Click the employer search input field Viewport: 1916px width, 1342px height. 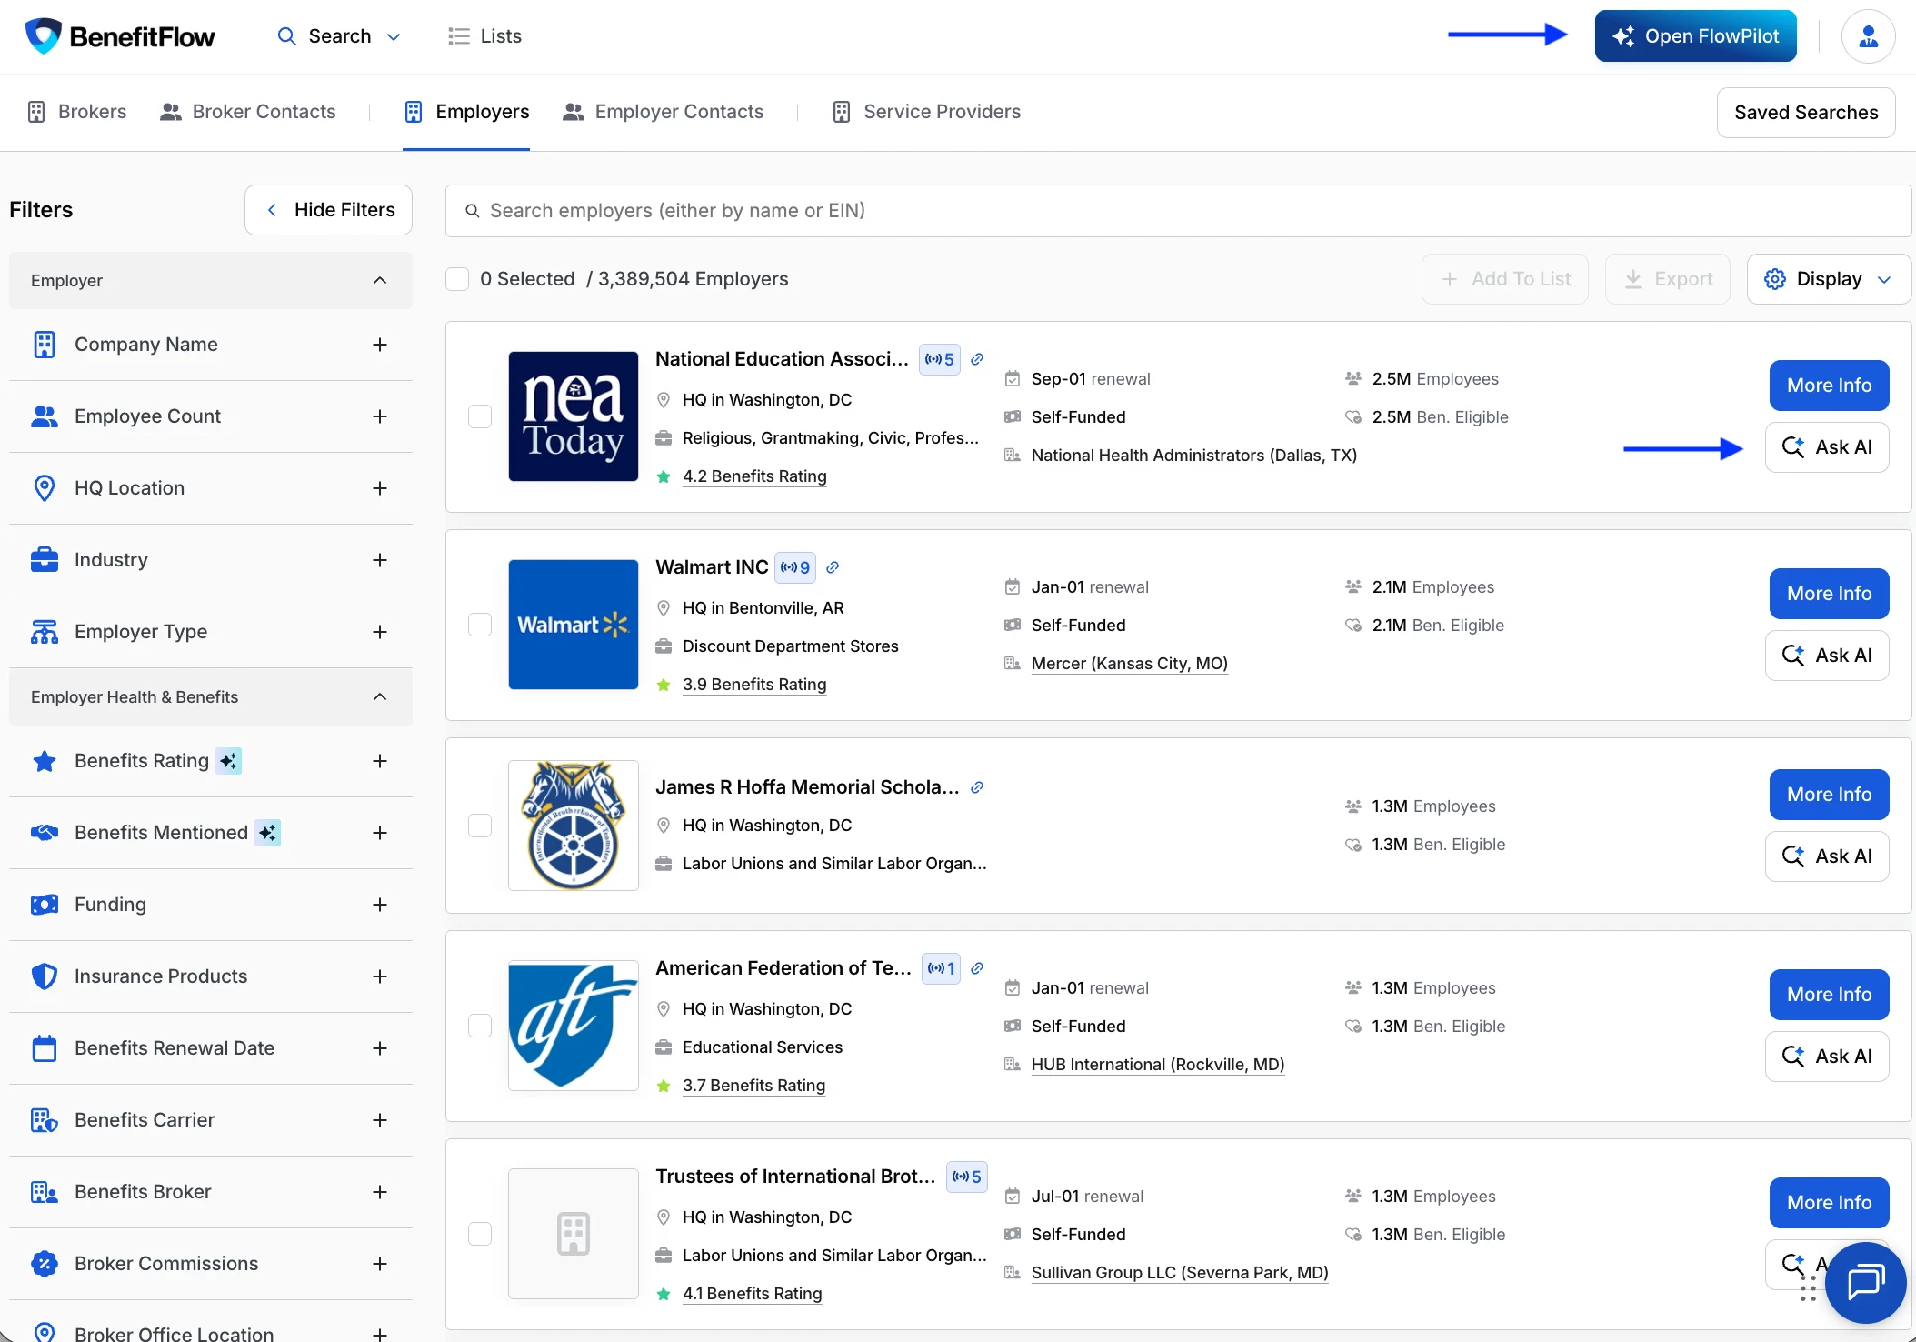coord(1178,211)
